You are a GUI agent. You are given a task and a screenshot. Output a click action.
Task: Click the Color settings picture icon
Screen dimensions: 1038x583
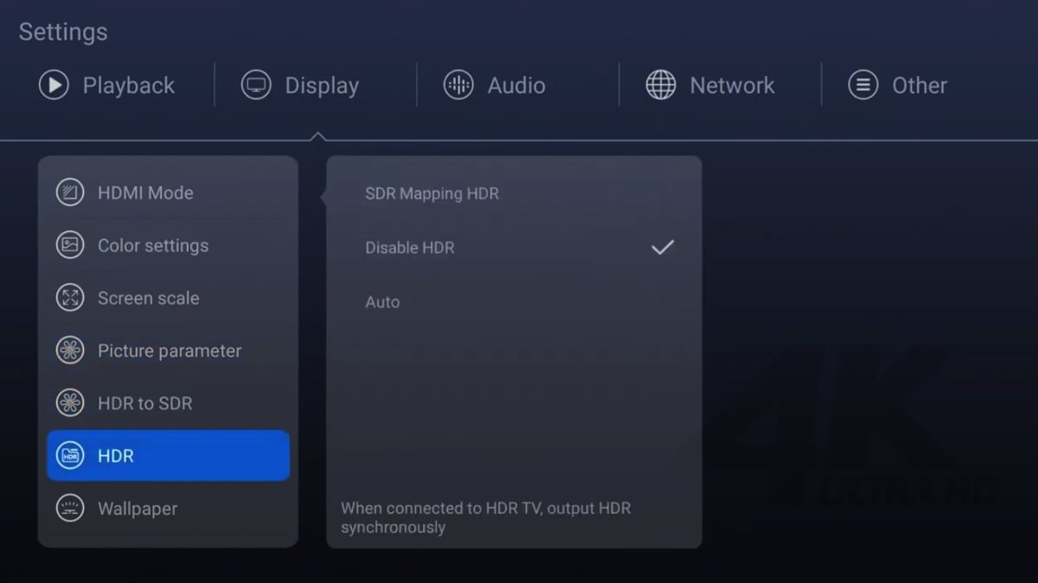[x=70, y=245]
